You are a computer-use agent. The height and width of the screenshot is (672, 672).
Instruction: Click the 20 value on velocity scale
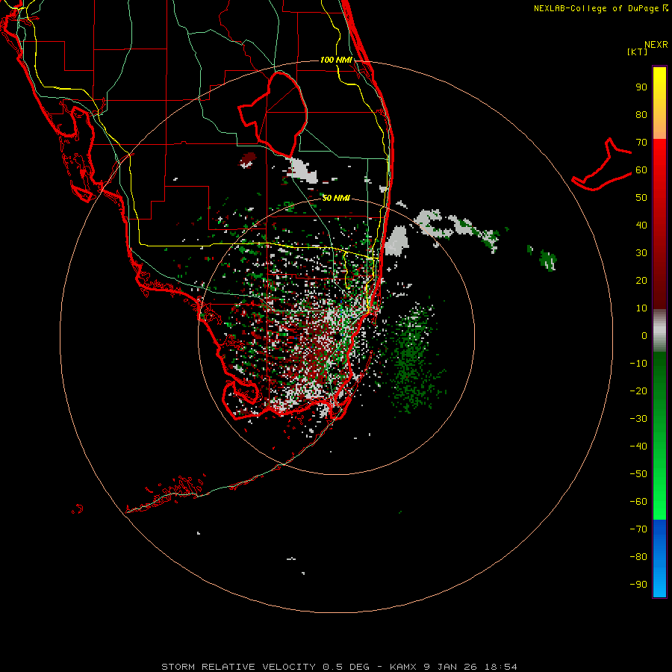pos(641,280)
